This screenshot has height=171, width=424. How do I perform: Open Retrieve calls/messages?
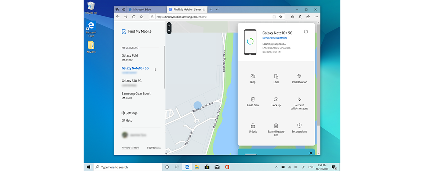[x=299, y=103]
